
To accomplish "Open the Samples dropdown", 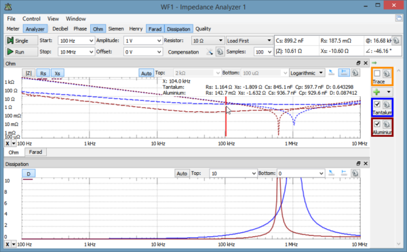I will [x=269, y=52].
